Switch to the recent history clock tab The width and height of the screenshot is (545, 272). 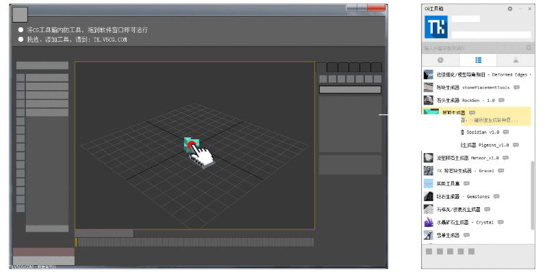point(440,60)
